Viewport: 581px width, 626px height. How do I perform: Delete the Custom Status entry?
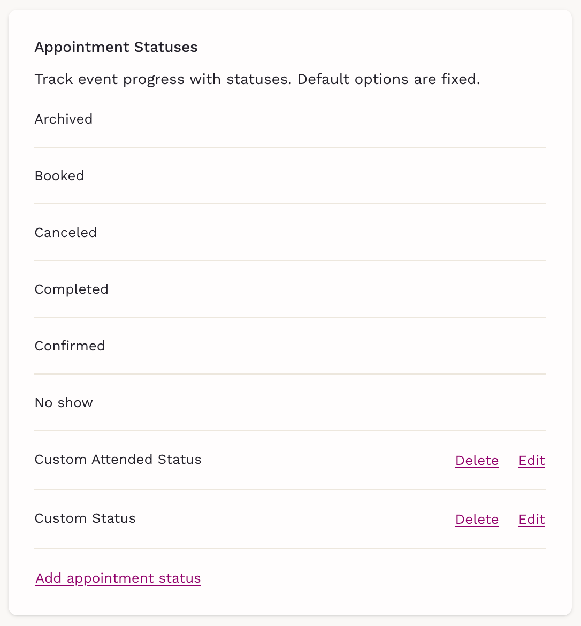pyautogui.click(x=477, y=520)
